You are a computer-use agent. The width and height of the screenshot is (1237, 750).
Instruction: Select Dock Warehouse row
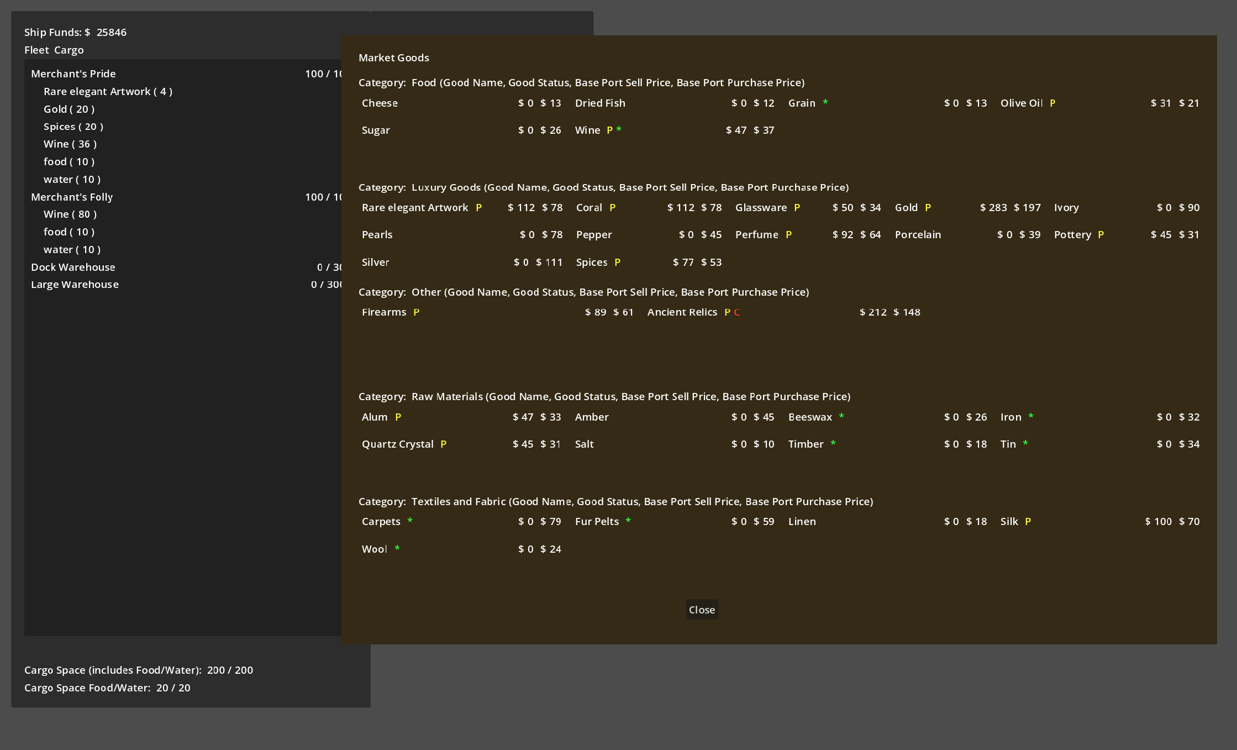click(x=186, y=267)
